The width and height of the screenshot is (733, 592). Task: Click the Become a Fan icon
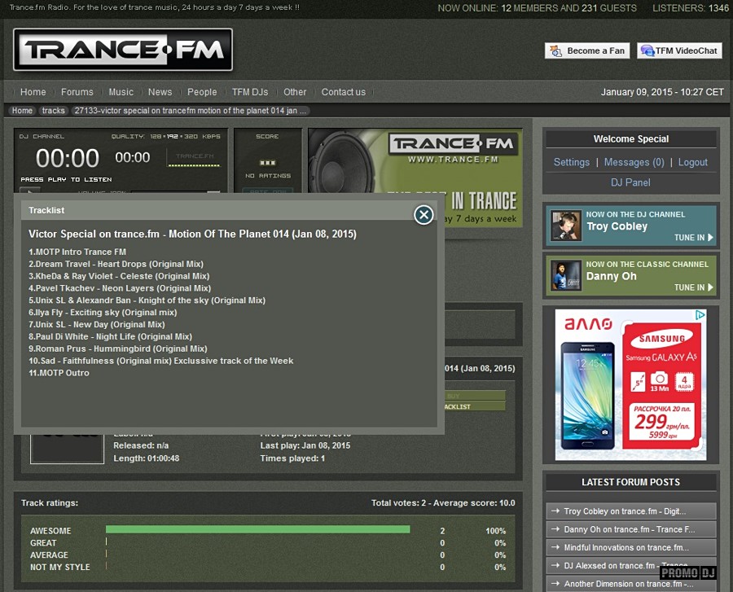556,50
